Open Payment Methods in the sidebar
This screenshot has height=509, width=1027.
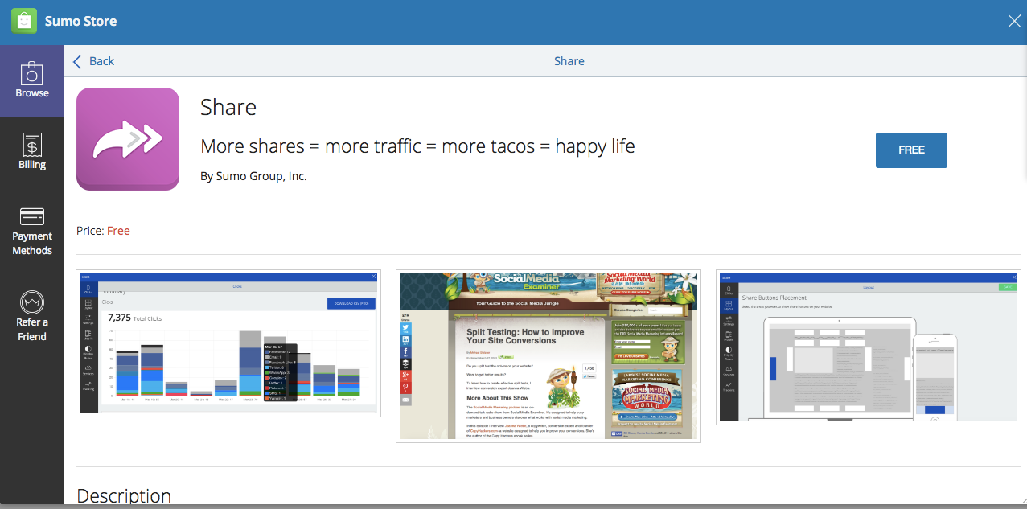coord(32,231)
